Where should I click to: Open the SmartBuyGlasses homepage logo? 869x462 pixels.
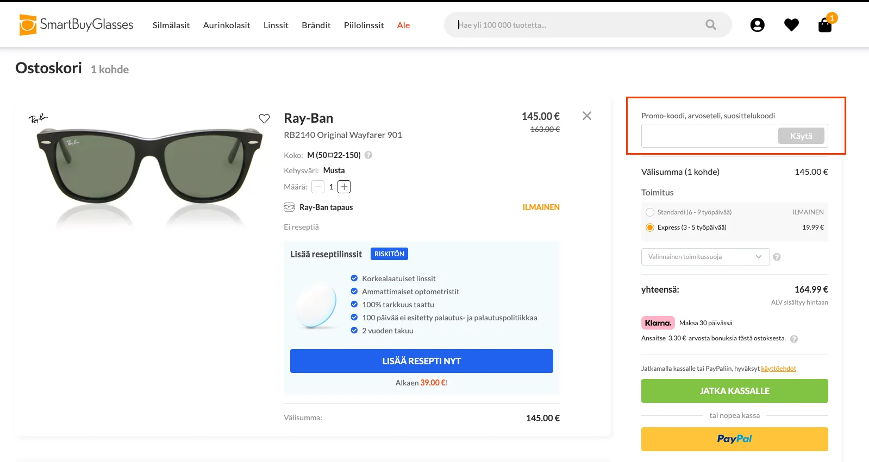pos(76,25)
